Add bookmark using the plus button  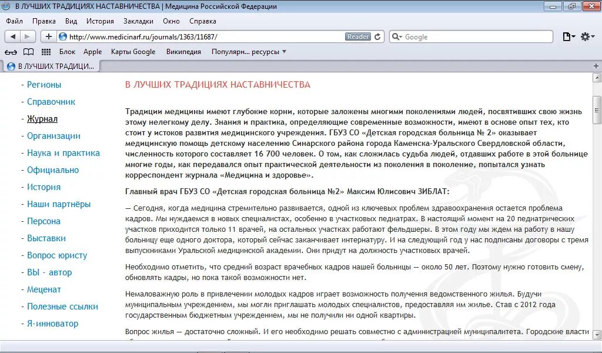coord(48,36)
